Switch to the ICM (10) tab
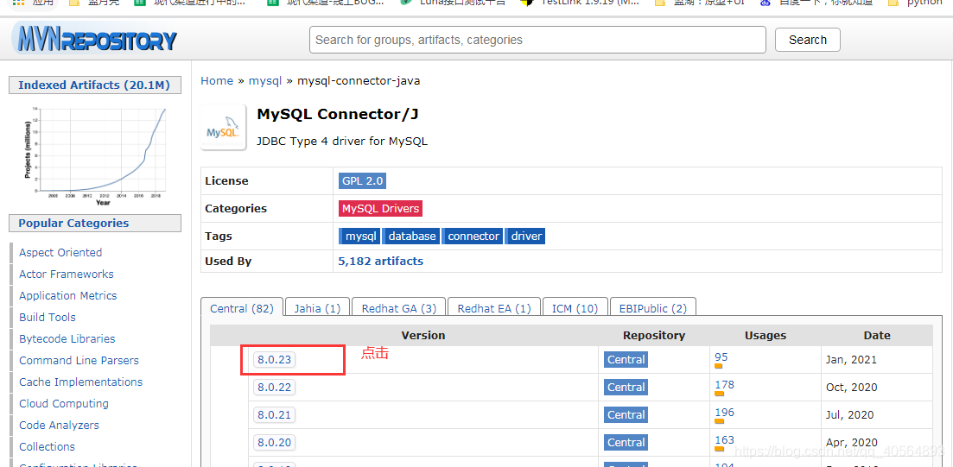This screenshot has width=953, height=467. tap(575, 308)
